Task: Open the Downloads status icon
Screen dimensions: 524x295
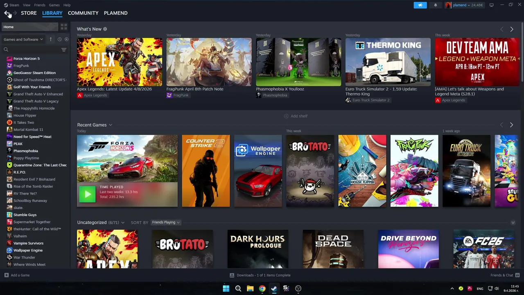Action: (232, 275)
